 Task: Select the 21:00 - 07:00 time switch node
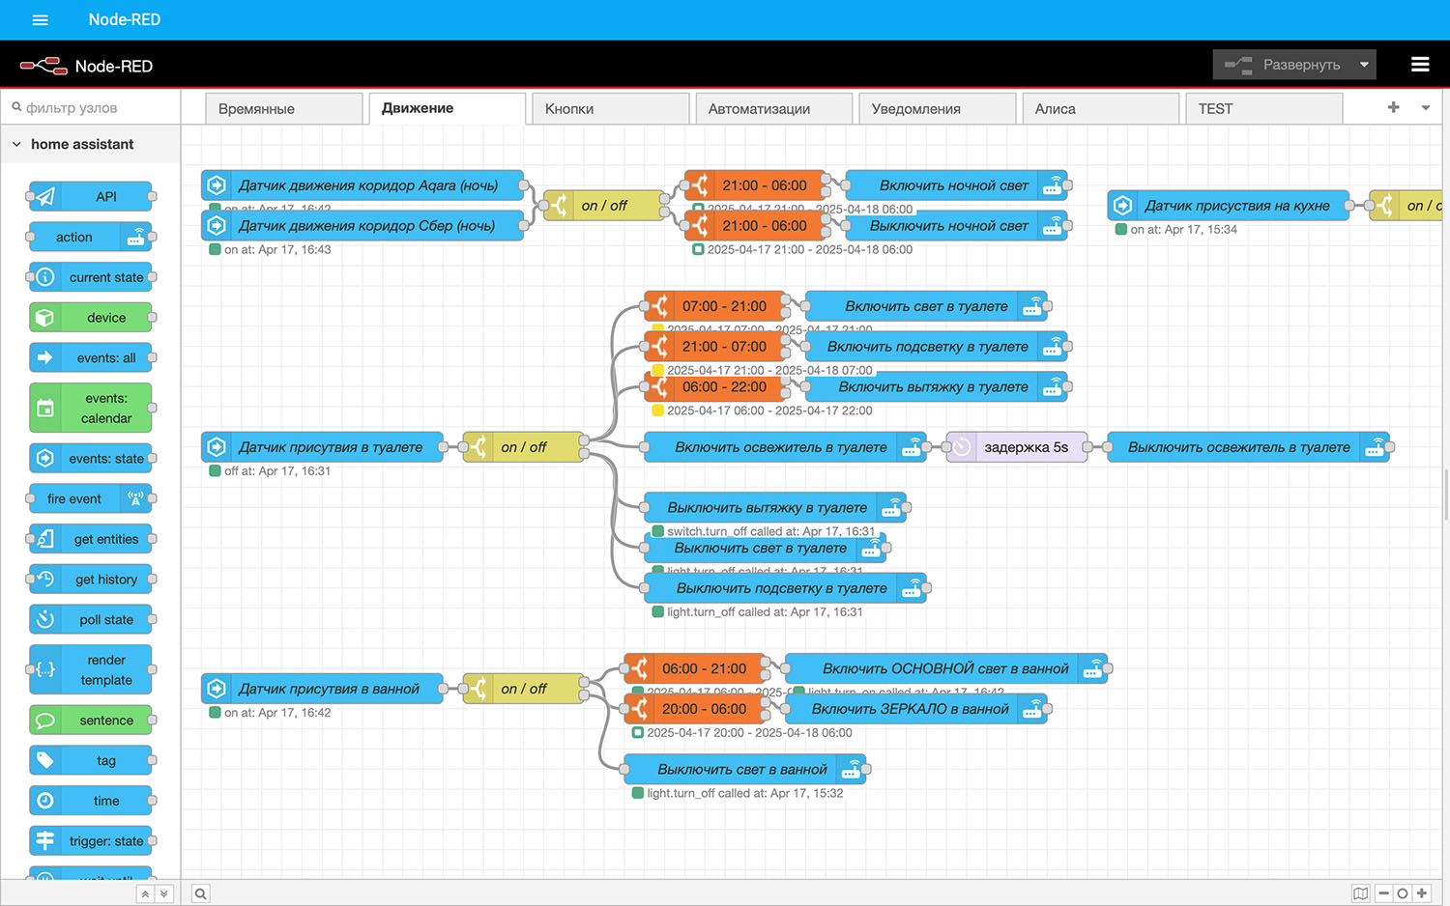[x=714, y=347]
